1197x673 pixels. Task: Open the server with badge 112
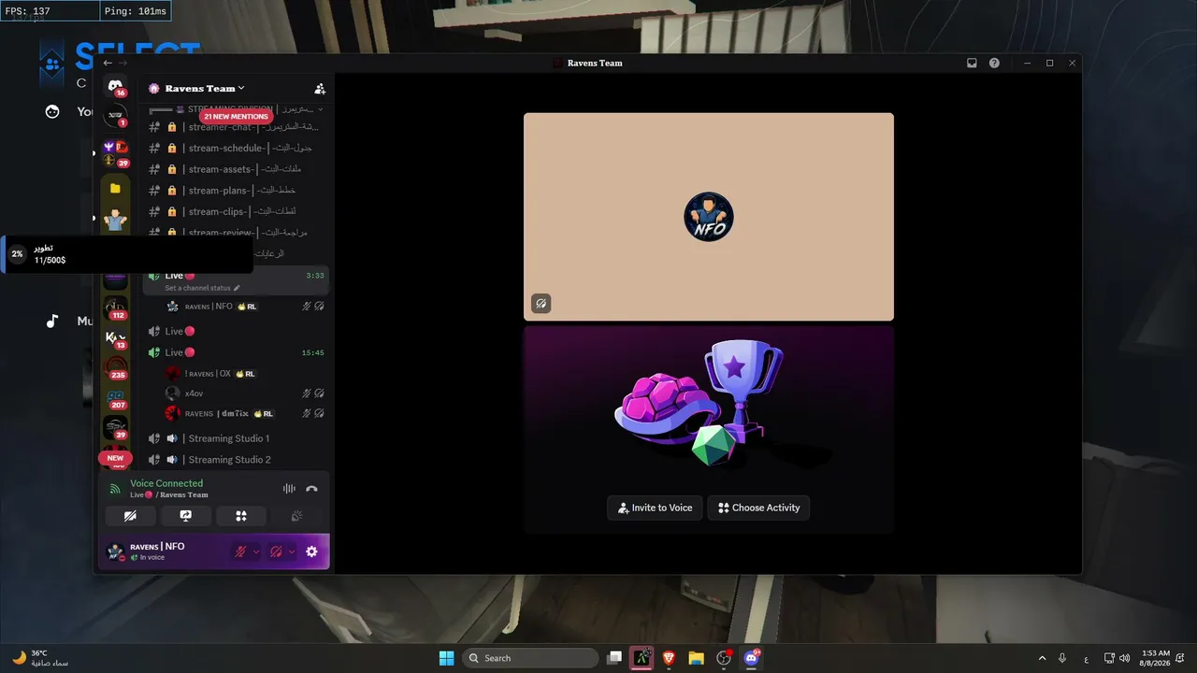[x=116, y=308]
